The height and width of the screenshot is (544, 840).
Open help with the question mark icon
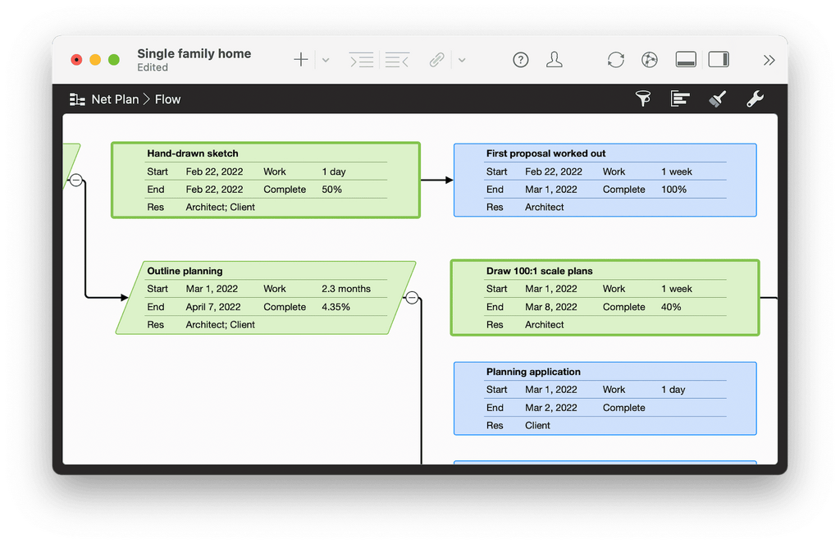click(521, 60)
